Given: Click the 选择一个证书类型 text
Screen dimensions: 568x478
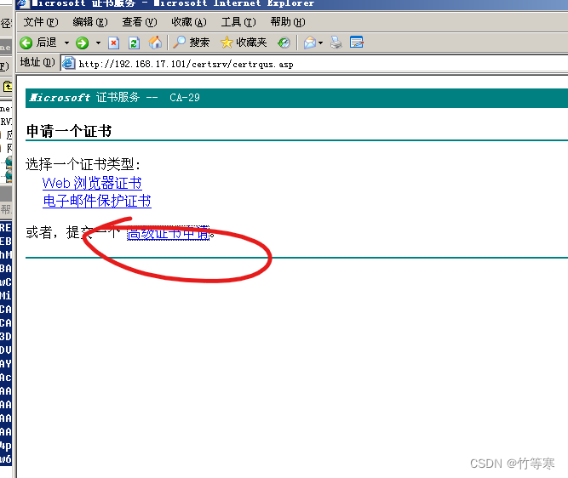Looking at the screenshot, I should [x=83, y=164].
